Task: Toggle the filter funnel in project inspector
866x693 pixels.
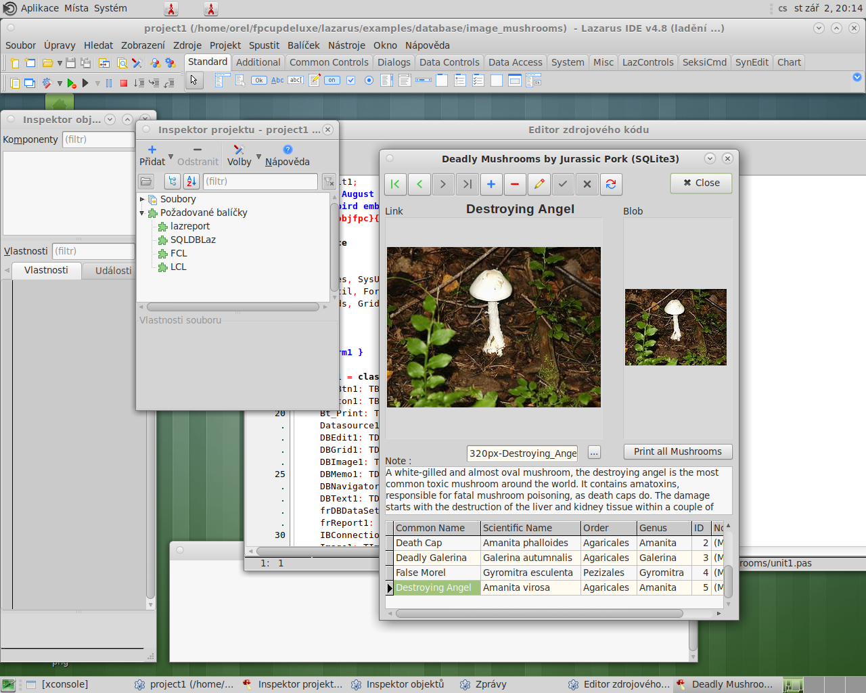Action: coord(329,181)
